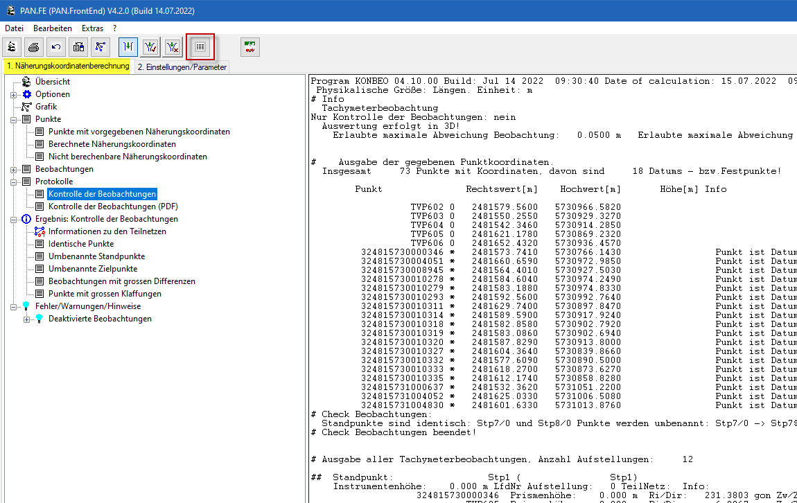
Task: Switch to the Einstellungen/Parameter tab
Action: click(182, 67)
